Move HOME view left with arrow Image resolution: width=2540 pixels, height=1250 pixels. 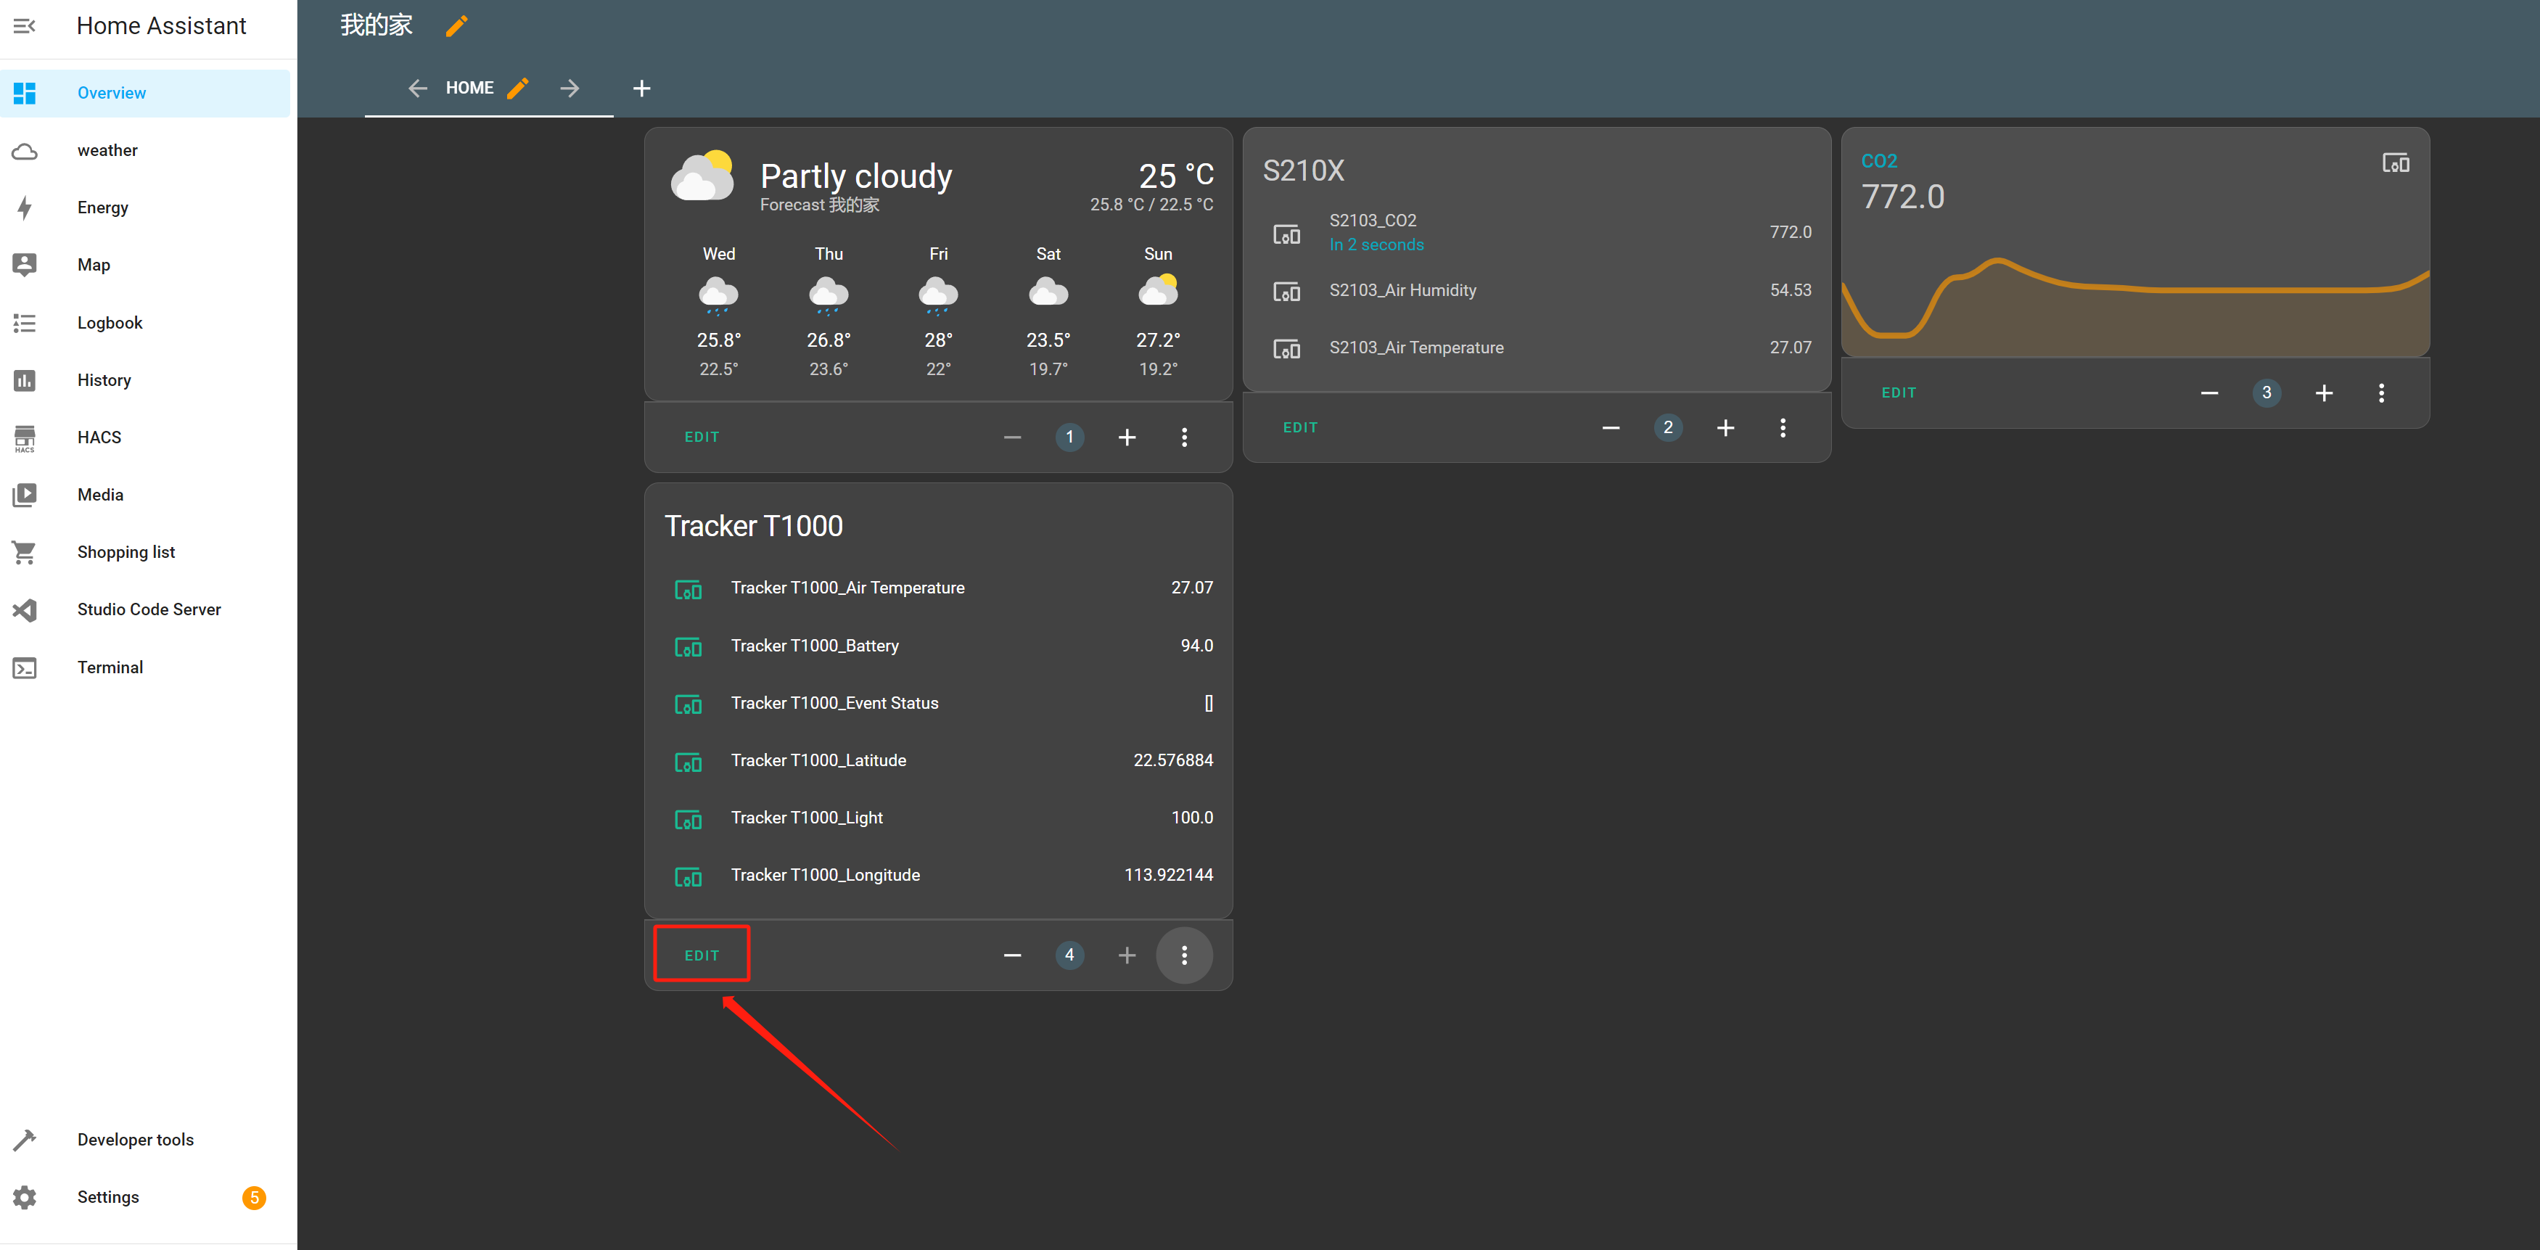pos(418,88)
